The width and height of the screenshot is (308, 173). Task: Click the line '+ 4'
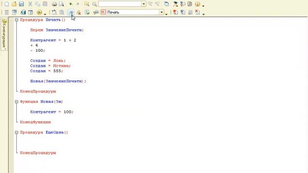(x=34, y=45)
